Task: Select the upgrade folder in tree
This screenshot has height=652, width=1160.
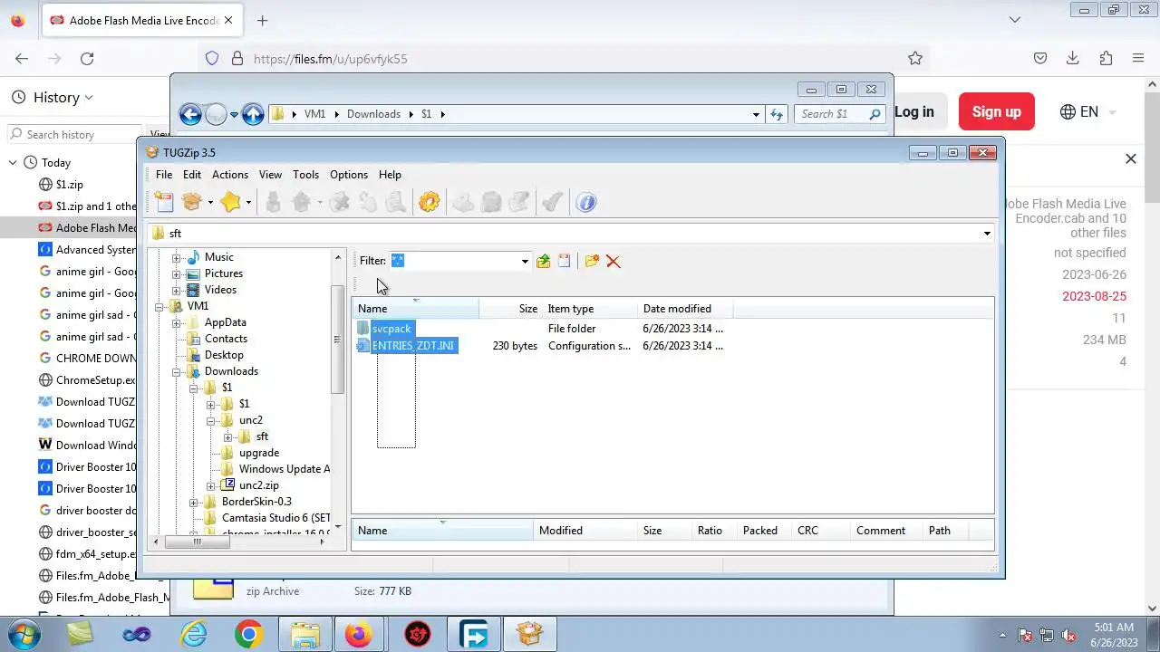Action: [259, 453]
